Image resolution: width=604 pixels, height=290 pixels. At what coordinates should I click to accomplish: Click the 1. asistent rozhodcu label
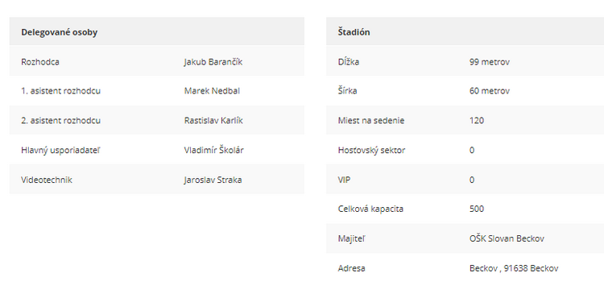pos(61,91)
